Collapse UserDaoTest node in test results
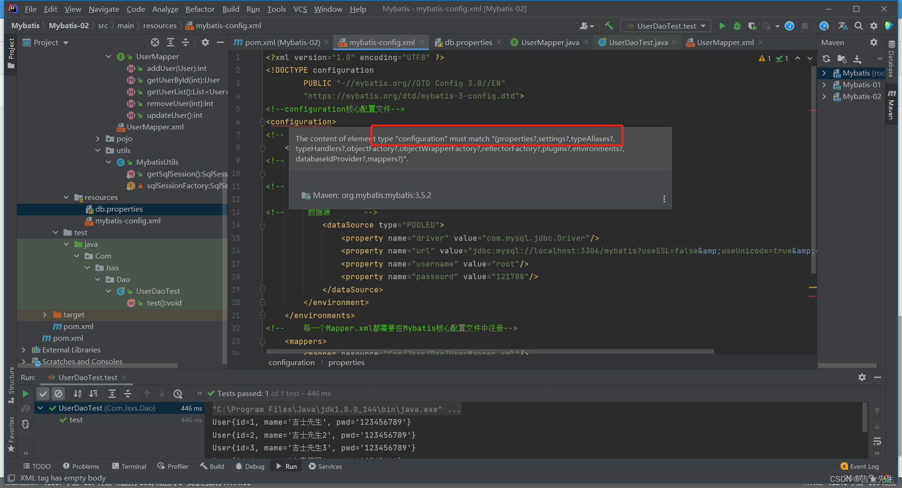902x488 pixels. (40, 408)
